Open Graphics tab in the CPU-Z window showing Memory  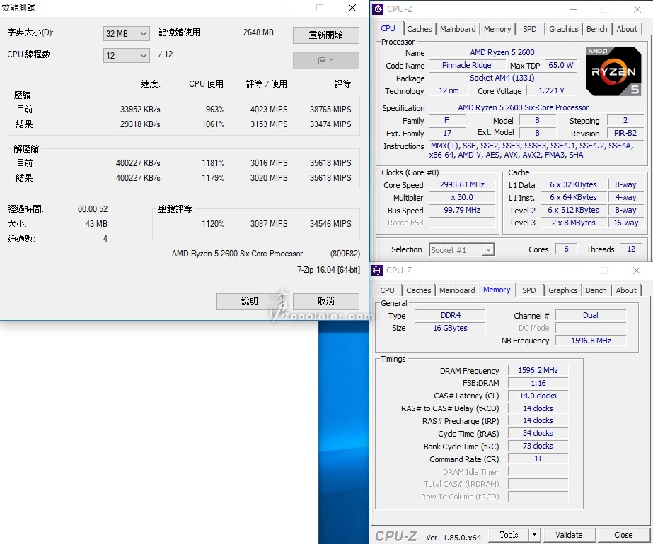coord(562,290)
